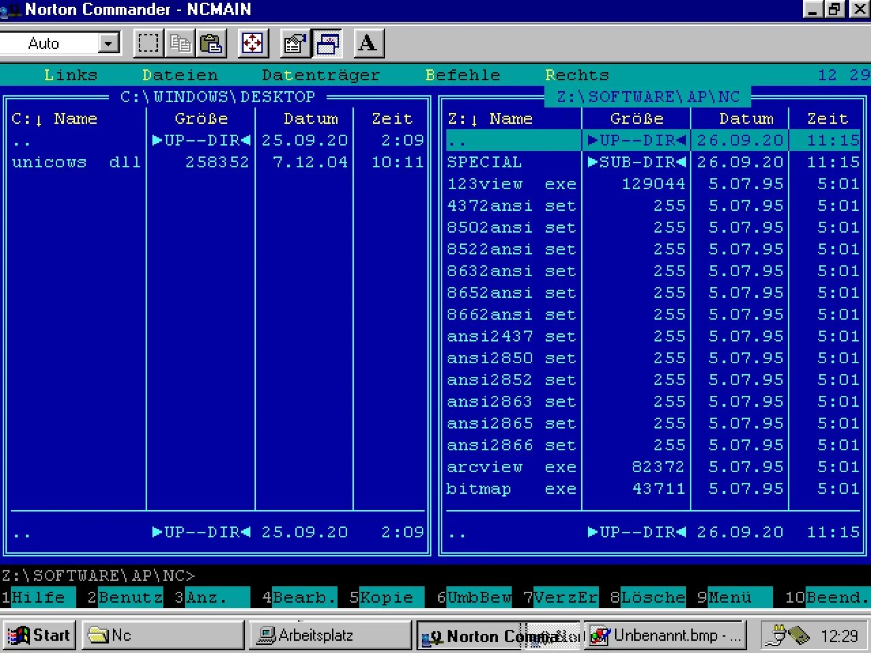The width and height of the screenshot is (871, 653).
Task: Click F4 Bearb. function key
Action: coord(299,597)
